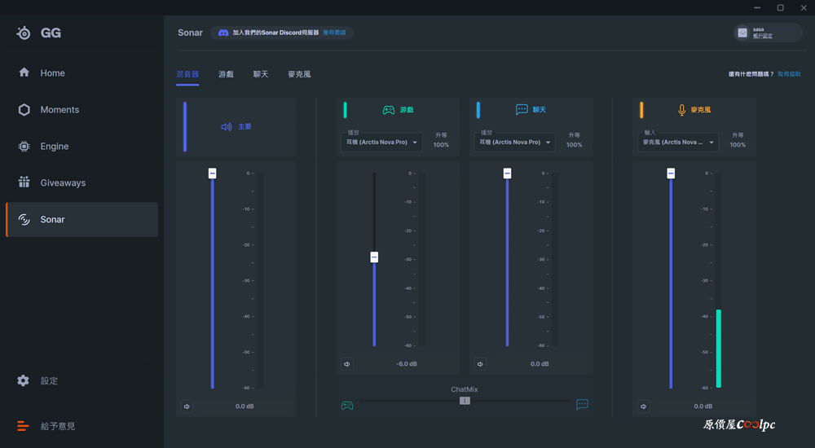
Task: Switch to the 遊戲 tab
Action: pos(226,74)
